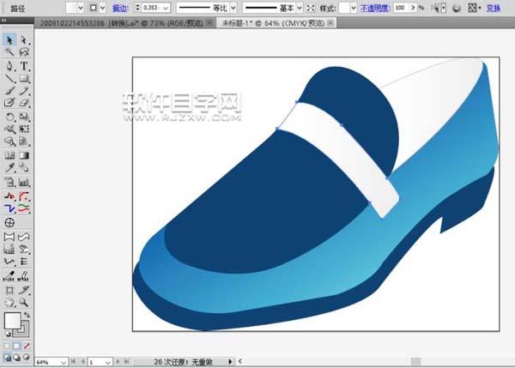Image resolution: width=515 pixels, height=368 pixels.
Task: Set the color mode to None
Action: point(27,345)
